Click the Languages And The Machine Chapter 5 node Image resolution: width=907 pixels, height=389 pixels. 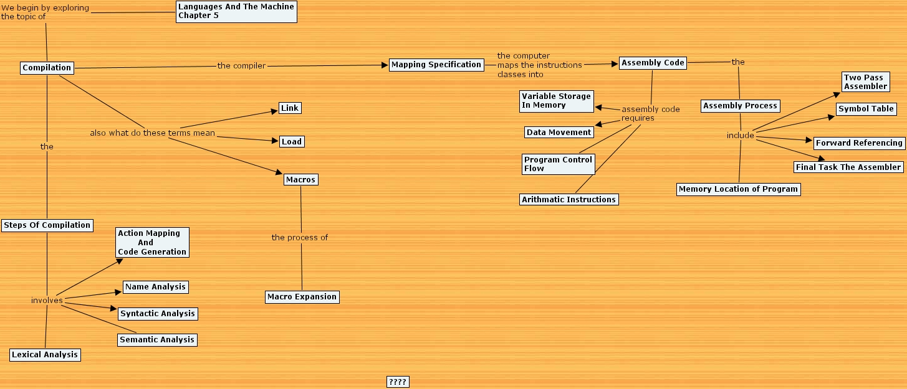point(236,11)
